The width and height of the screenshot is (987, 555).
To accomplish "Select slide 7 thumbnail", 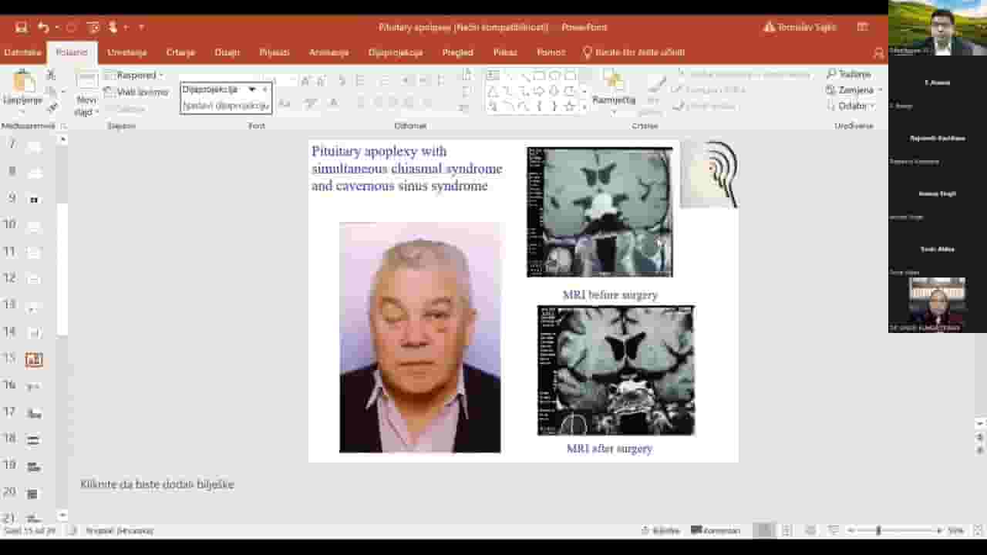I will [x=34, y=146].
